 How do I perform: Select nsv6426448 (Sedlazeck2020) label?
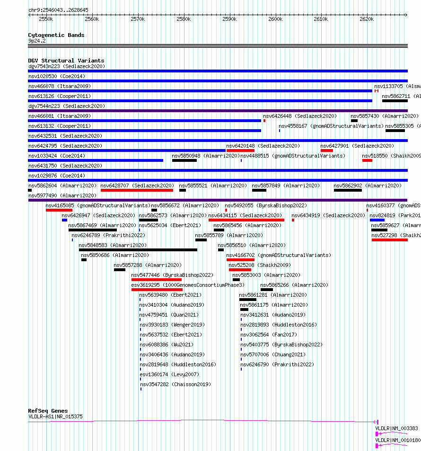[300, 116]
